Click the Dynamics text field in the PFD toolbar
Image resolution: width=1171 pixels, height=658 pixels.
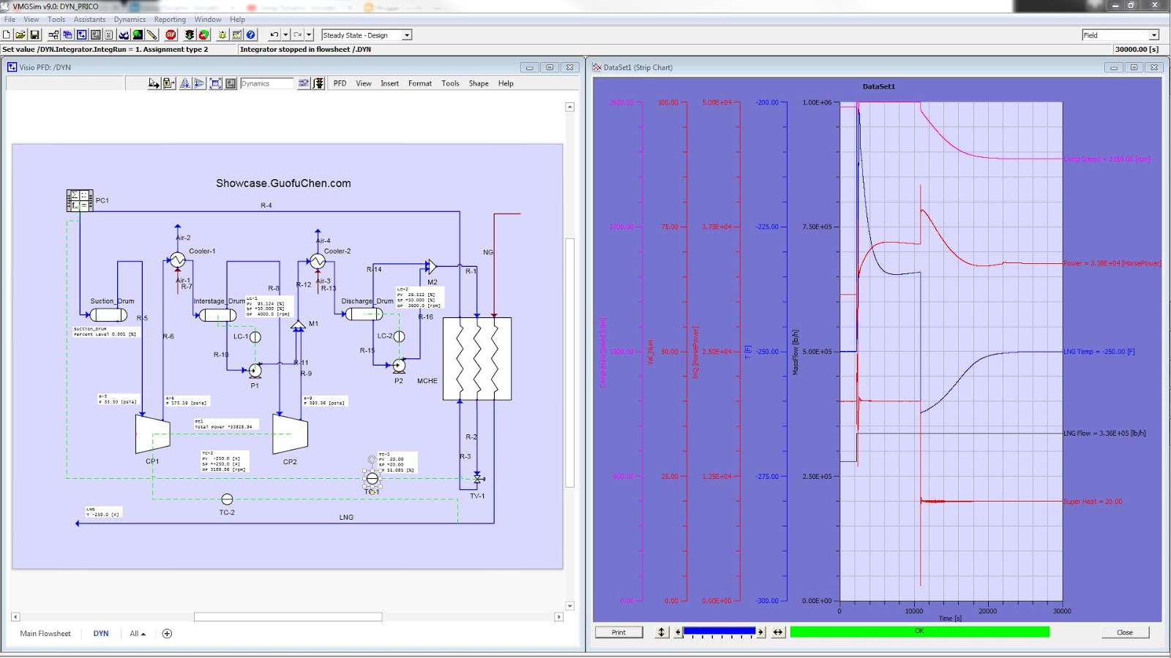[x=266, y=83]
